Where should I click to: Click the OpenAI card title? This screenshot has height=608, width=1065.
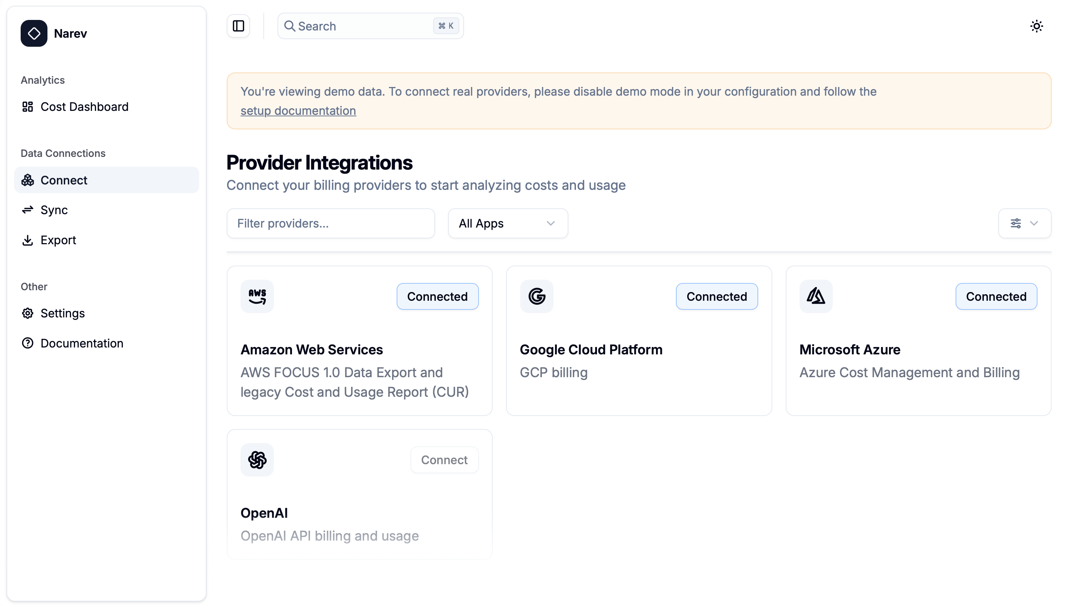264,513
